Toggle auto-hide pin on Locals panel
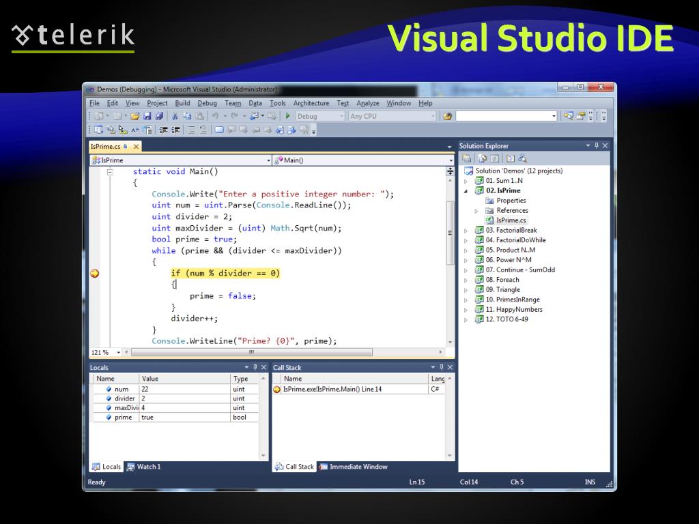The width and height of the screenshot is (699, 524). 255,367
